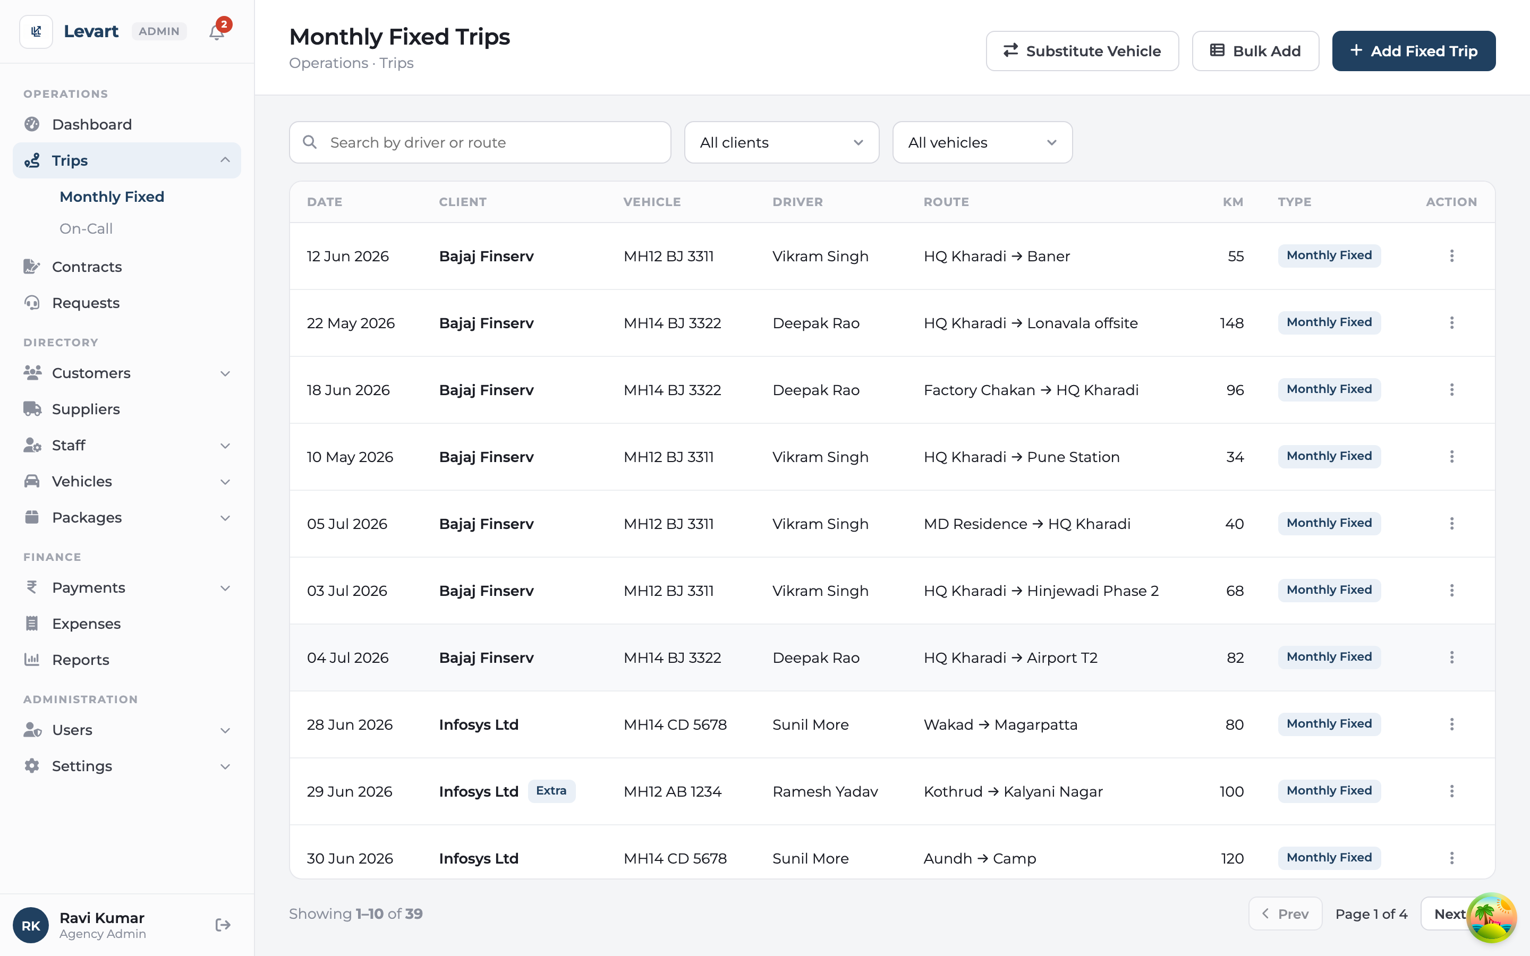
Task: Click the palm tree beach floating icon
Action: pyautogui.click(x=1491, y=917)
